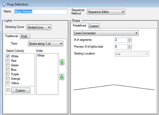Open the Sequence Method dropdown
Screen dimensions: 159x115
coord(106,12)
